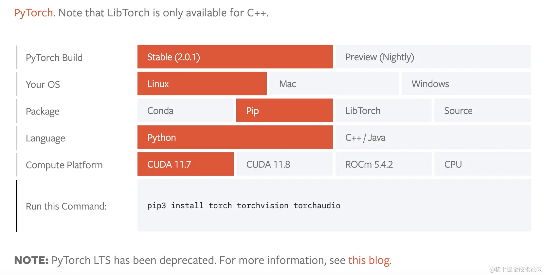Image resolution: width=544 pixels, height=275 pixels.
Task: Select Linux as your OS
Action: tap(202, 83)
